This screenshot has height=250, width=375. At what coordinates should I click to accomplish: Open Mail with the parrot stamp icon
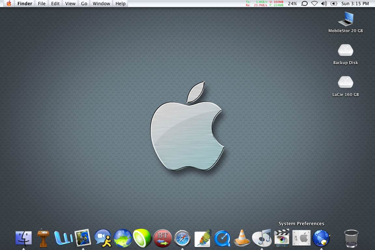pyautogui.click(x=83, y=238)
